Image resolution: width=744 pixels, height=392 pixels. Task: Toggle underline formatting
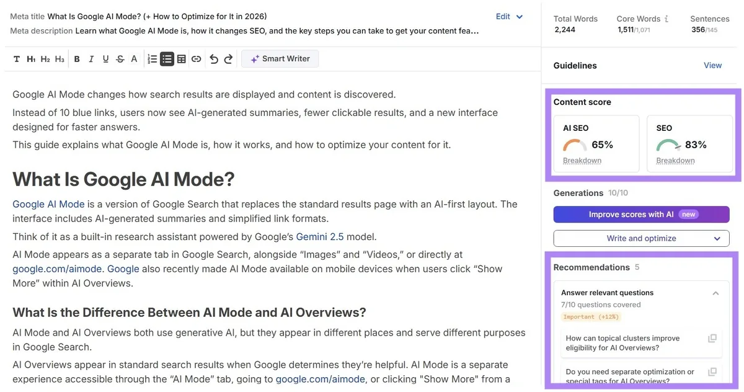click(x=105, y=59)
